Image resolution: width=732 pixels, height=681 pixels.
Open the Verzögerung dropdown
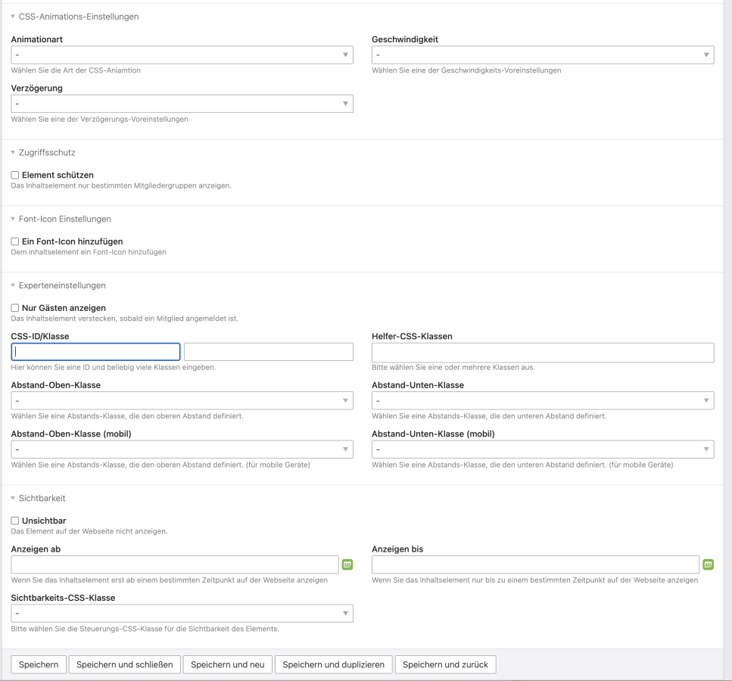[182, 104]
